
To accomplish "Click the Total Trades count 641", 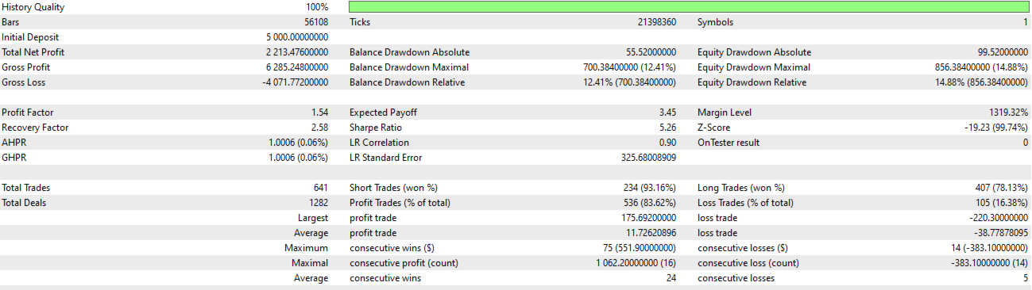I will tap(321, 188).
